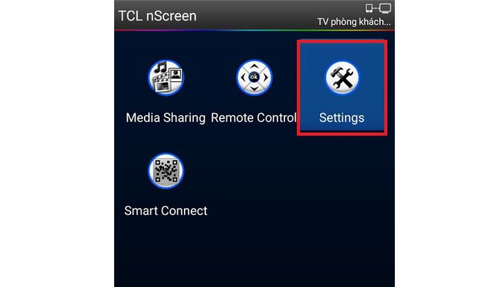
Task: Open the Smart Connect QR code icon
Action: 166,171
